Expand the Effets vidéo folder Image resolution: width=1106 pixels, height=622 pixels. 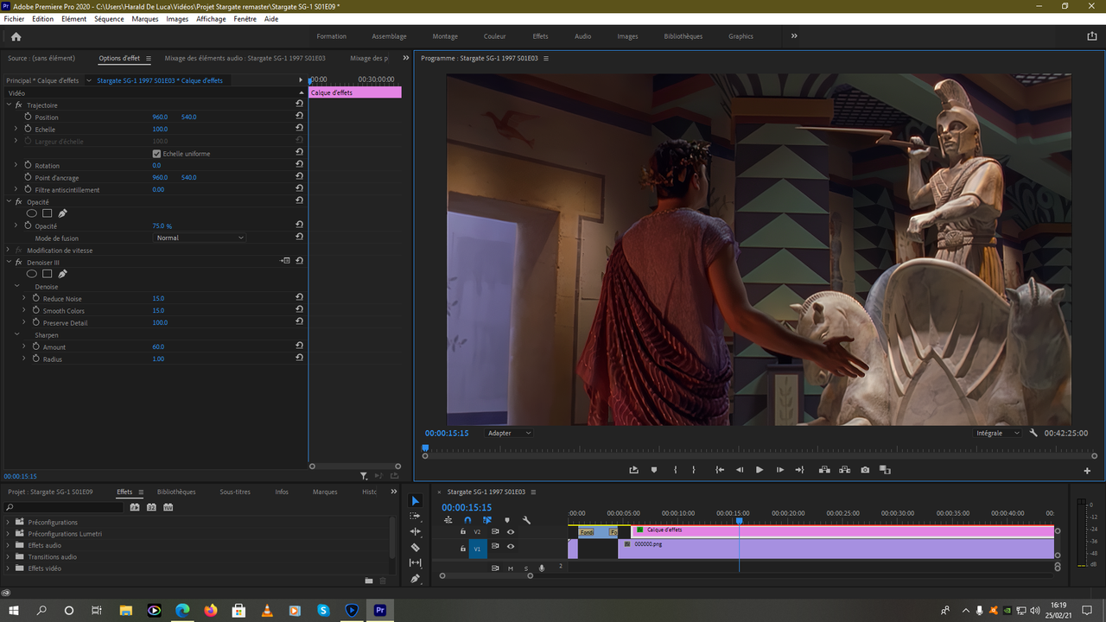coord(8,568)
